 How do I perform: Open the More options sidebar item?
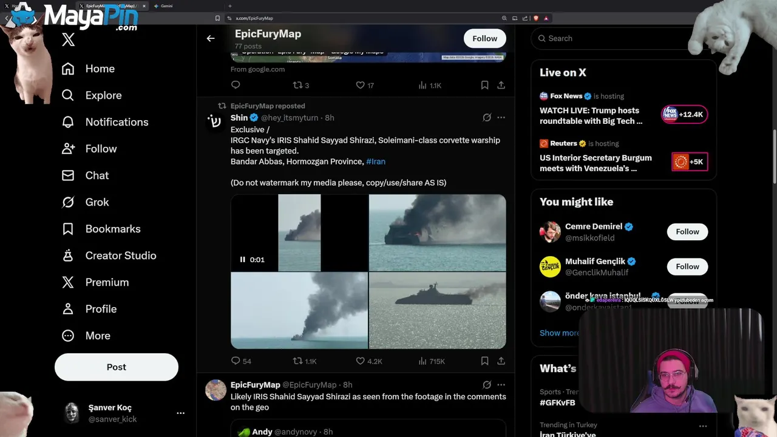86,336
